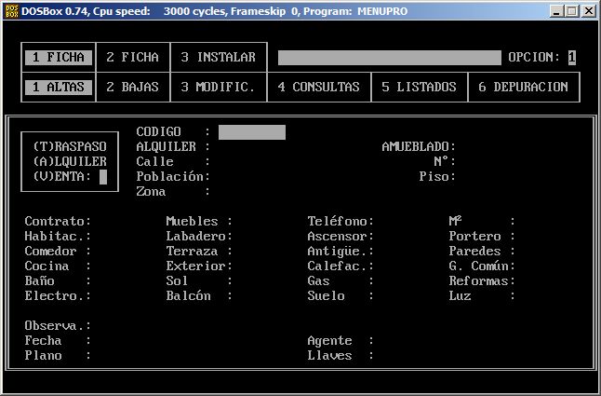601x396 pixels.
Task: Select the (T)RASPASO option
Action: (x=69, y=146)
